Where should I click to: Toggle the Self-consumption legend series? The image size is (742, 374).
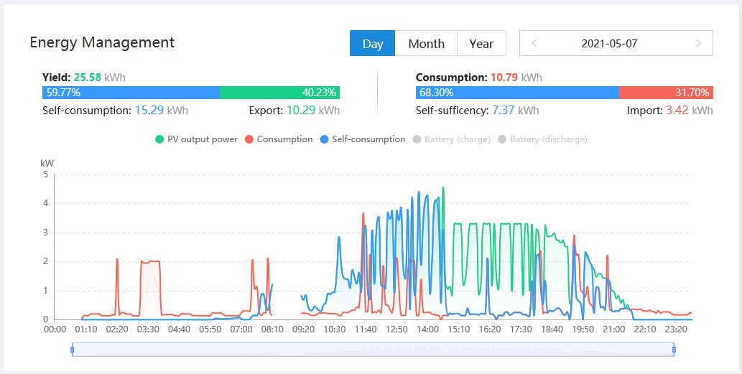[x=363, y=139]
